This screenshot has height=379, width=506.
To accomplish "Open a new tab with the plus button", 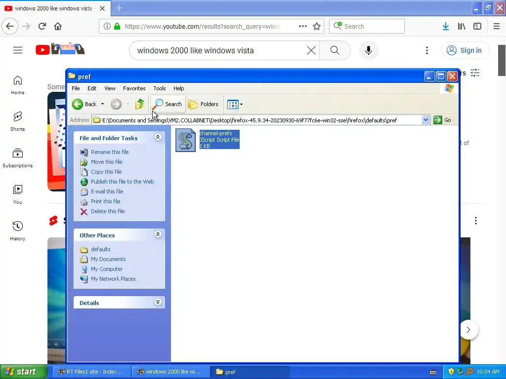I will [x=119, y=8].
